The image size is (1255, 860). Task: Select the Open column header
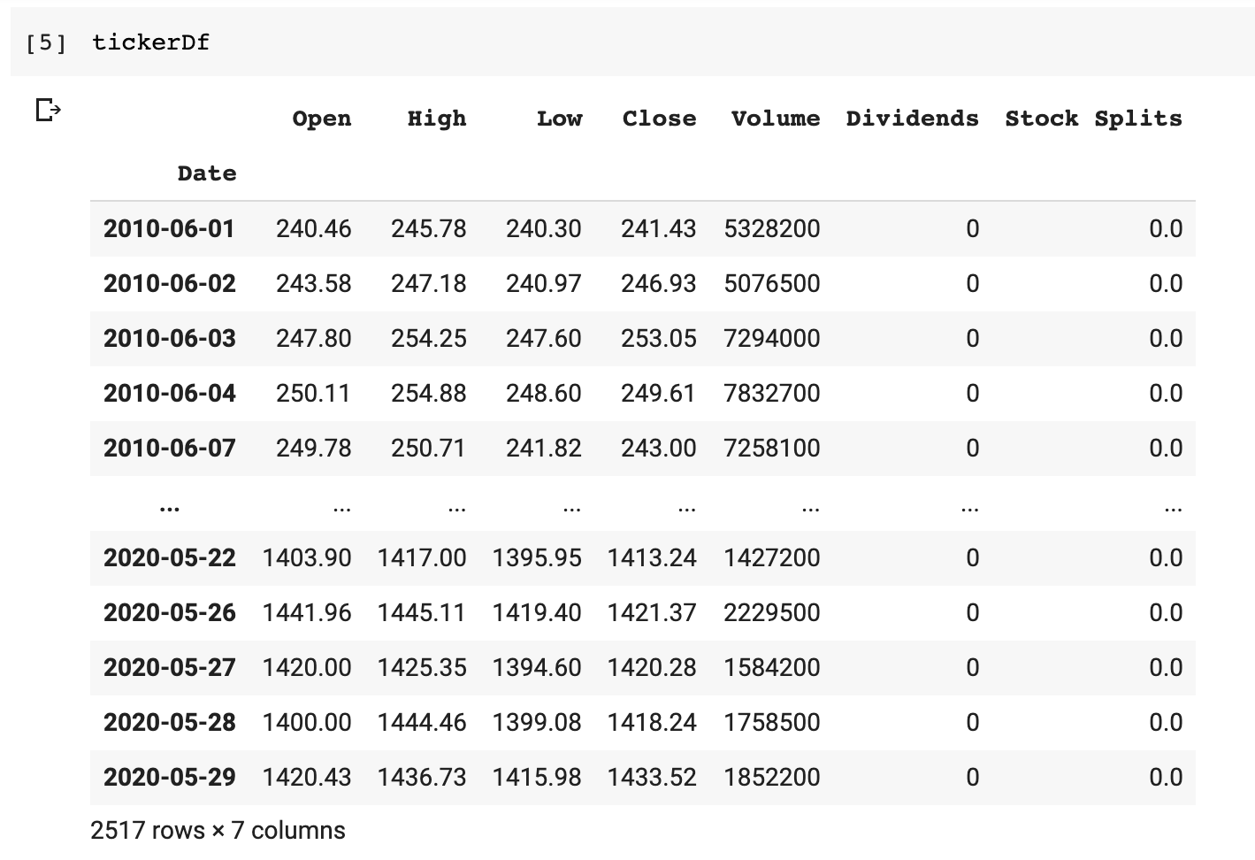click(322, 119)
